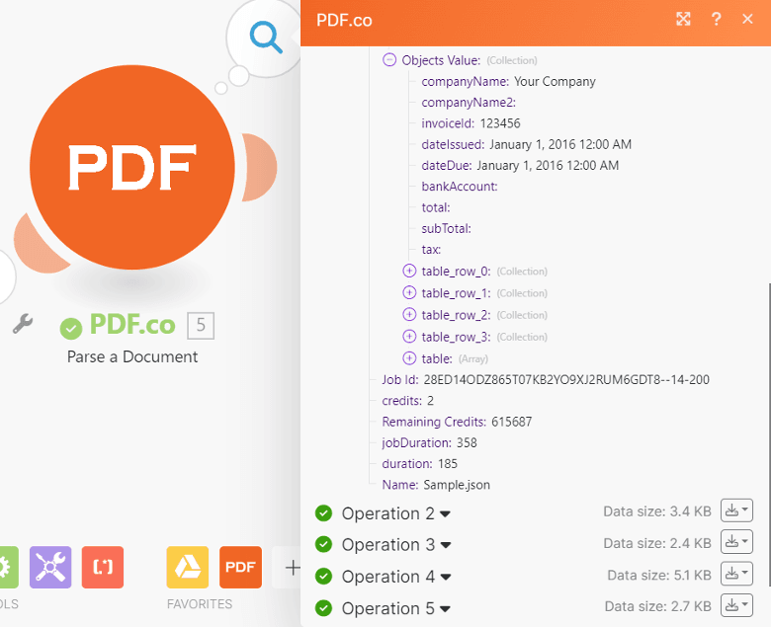Click the red brackets icon in the bottom toolbar
This screenshot has width=771, height=627.
click(x=103, y=567)
